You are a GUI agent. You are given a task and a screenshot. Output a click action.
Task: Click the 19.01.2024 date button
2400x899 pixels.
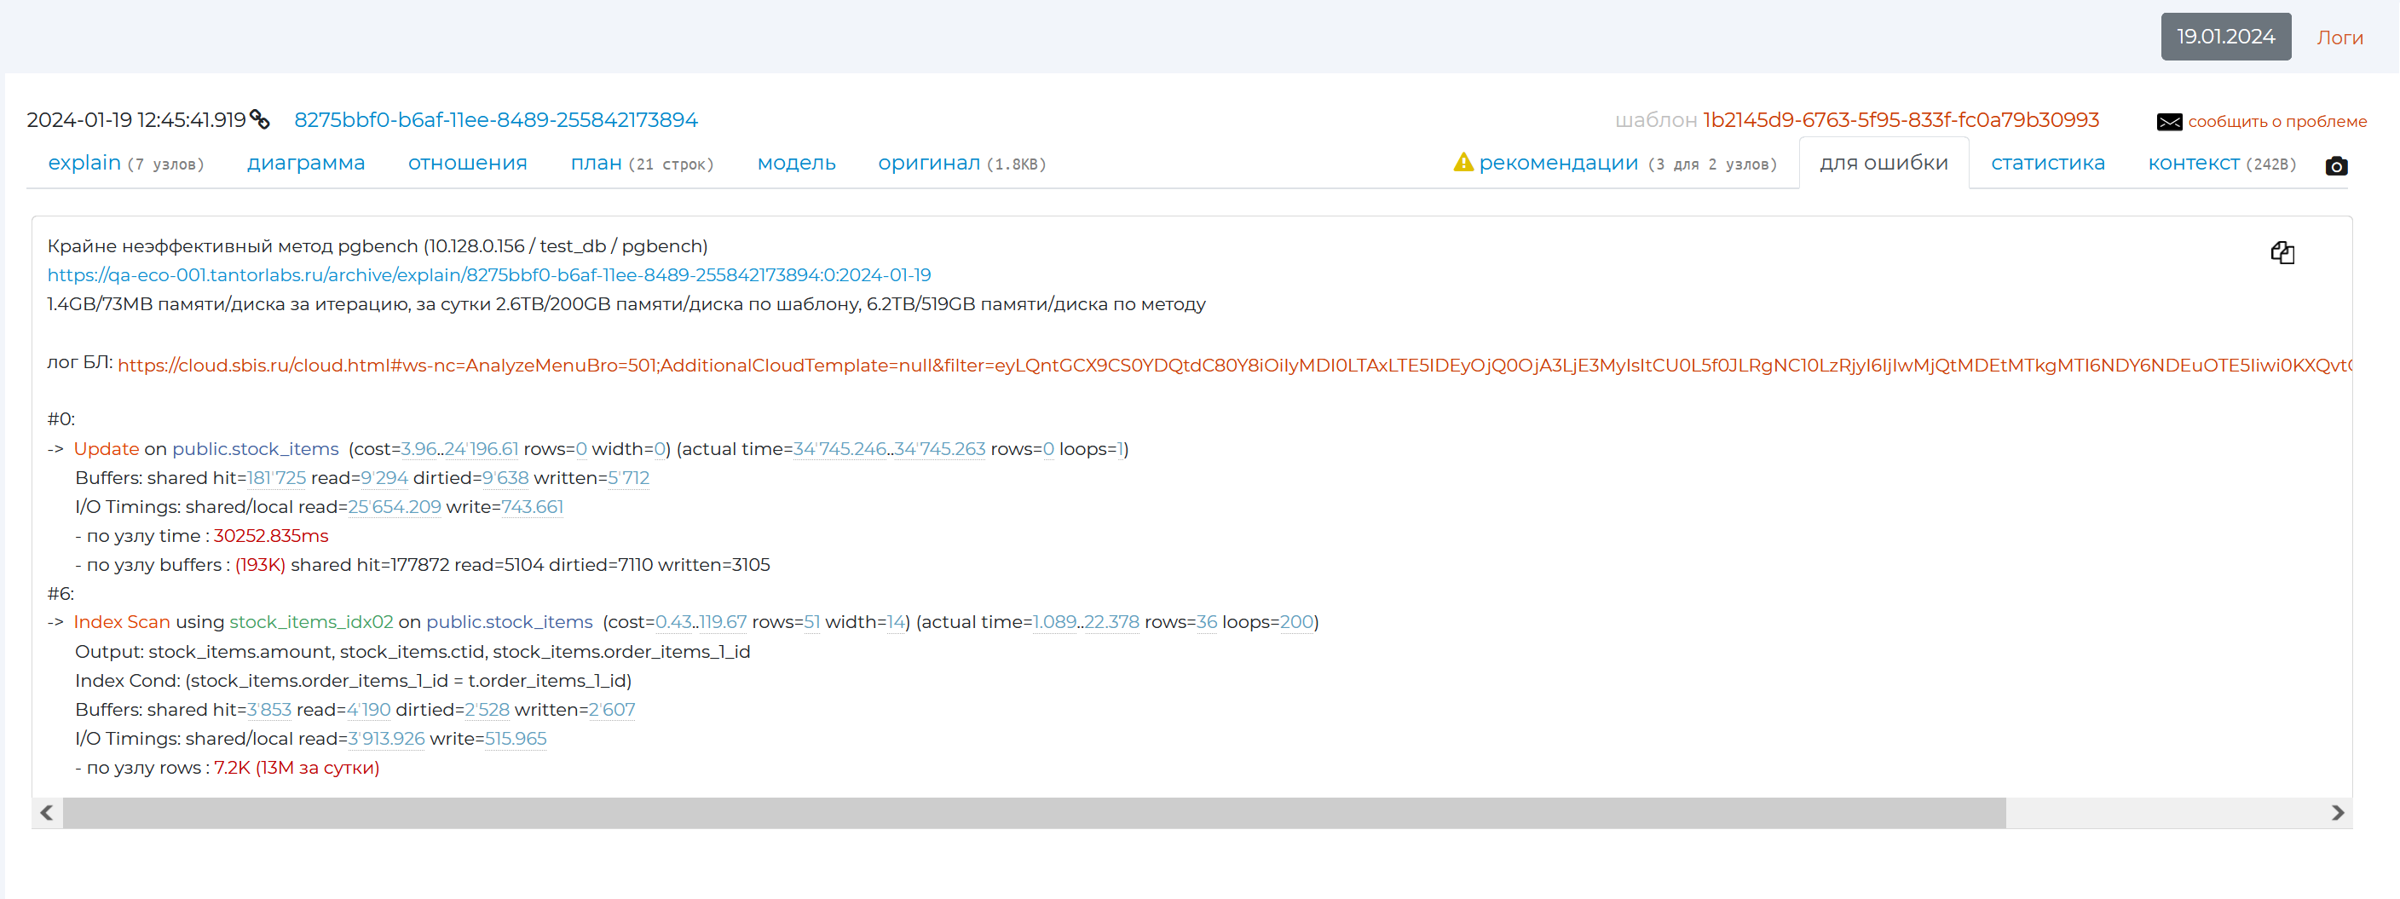pos(2224,37)
